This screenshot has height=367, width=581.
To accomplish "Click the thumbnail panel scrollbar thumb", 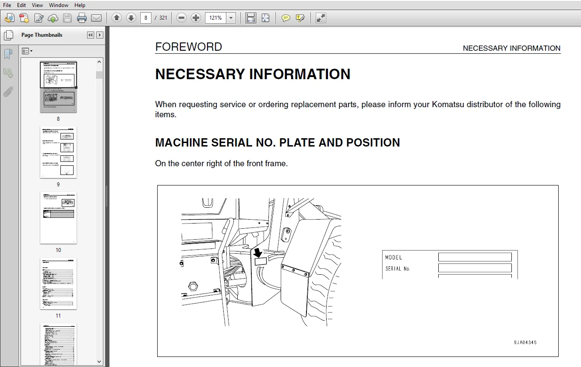I will (99, 75).
